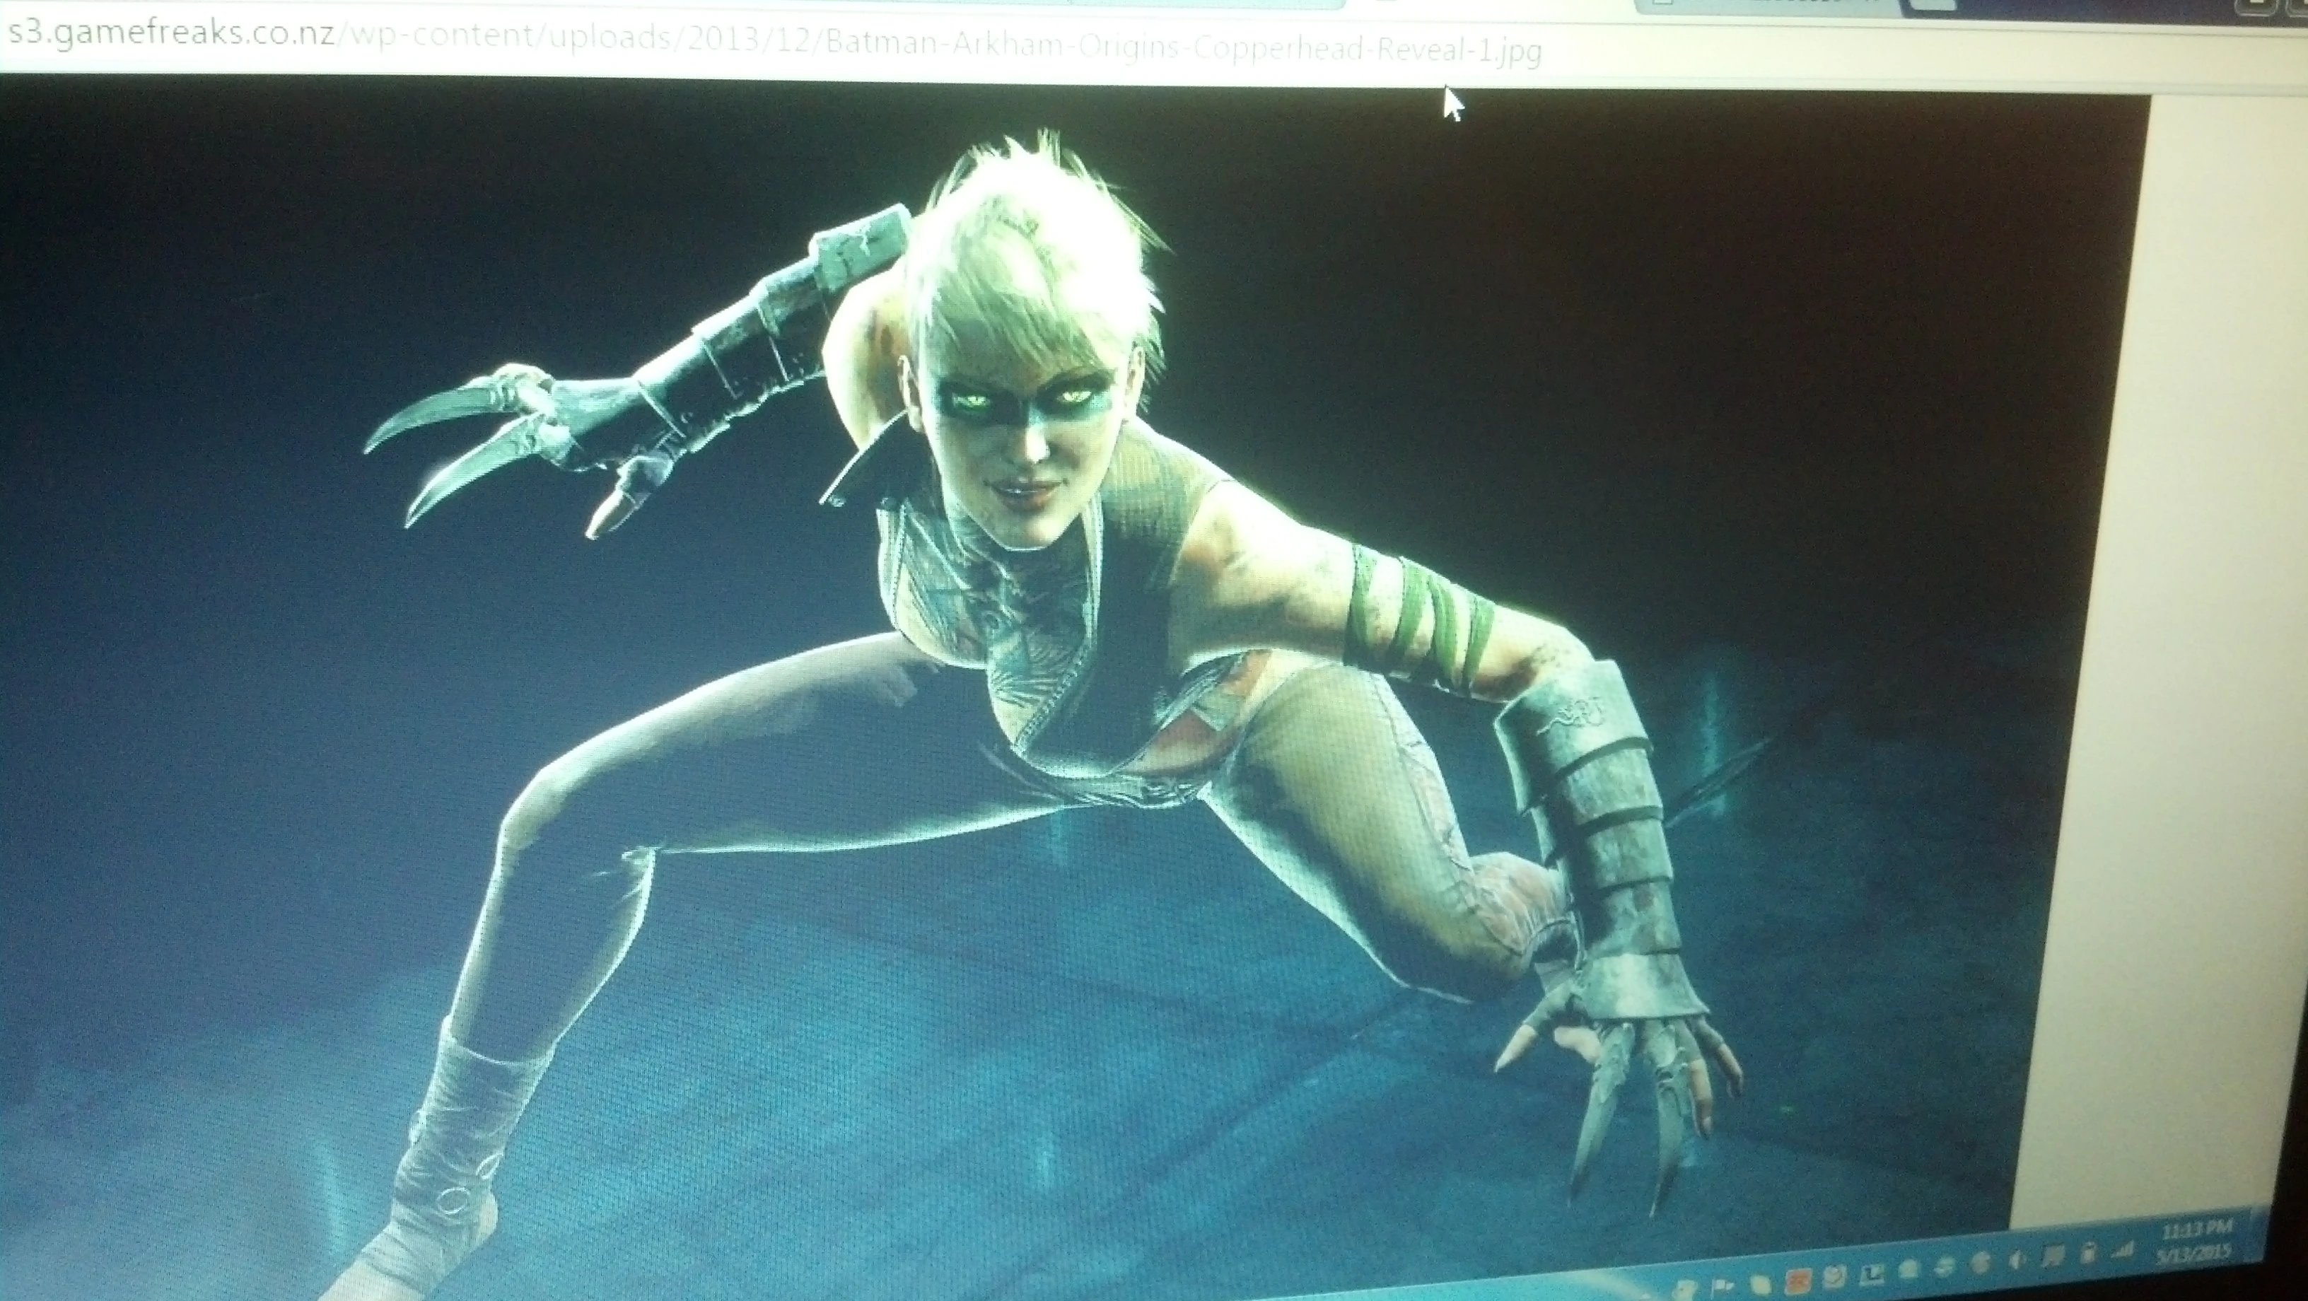Open the volume speaker icon in tray
2308x1301 pixels.
tap(2015, 1259)
